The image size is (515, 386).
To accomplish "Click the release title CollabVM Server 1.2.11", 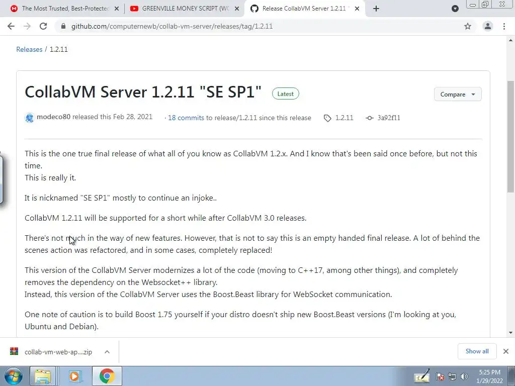I will (143, 91).
